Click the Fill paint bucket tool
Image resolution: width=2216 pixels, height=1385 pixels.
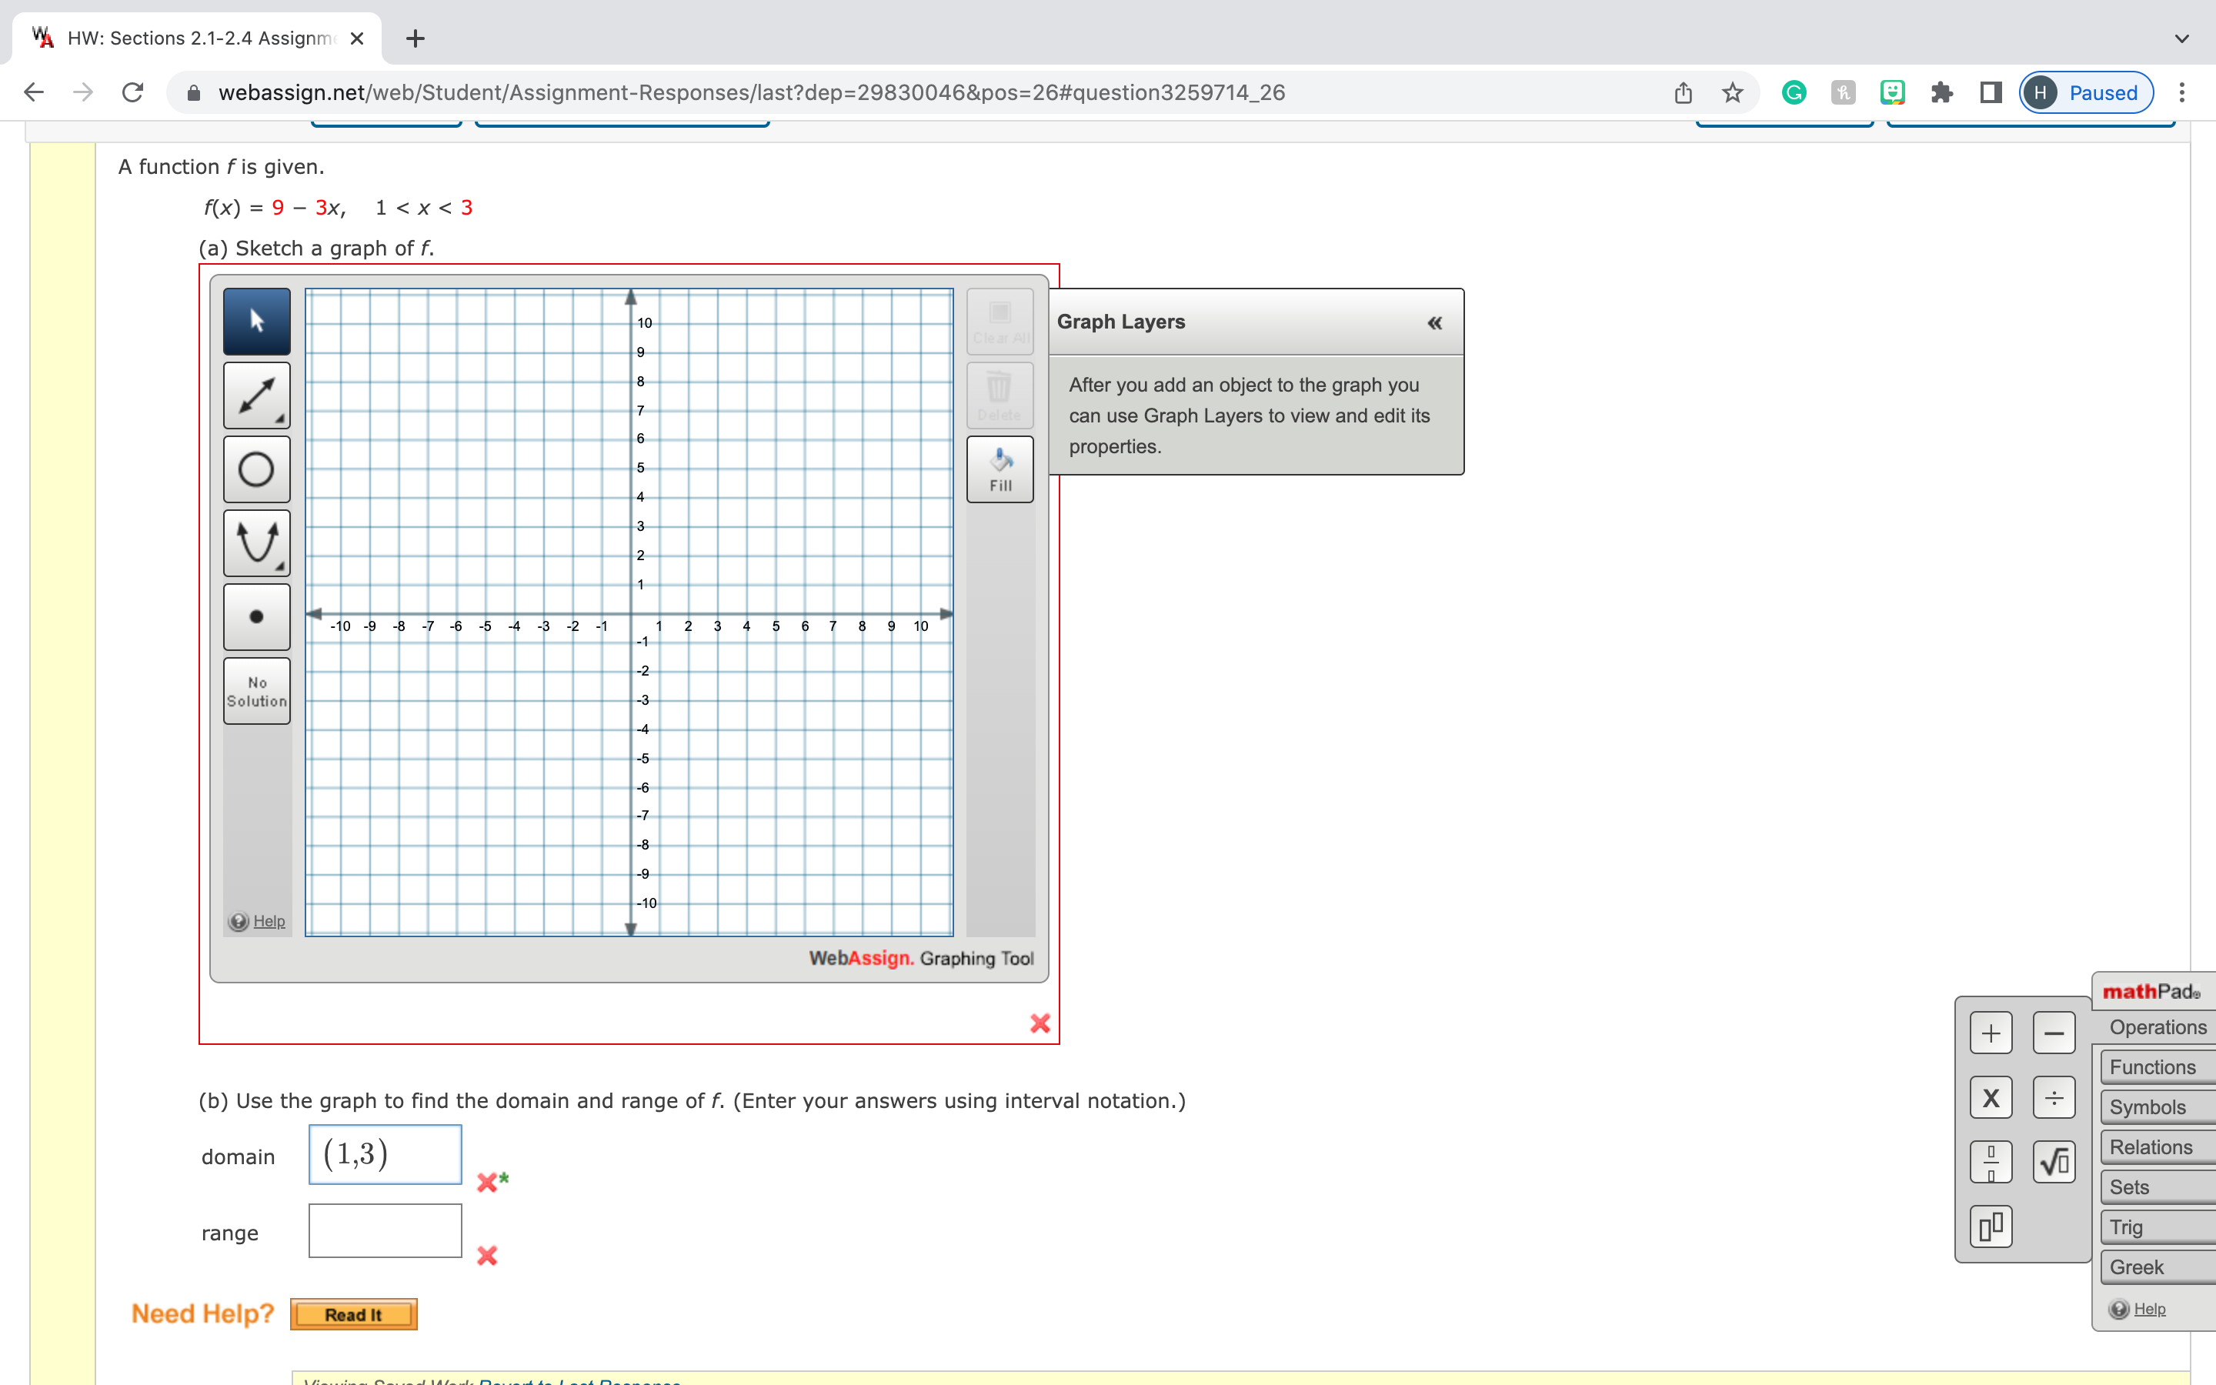point(1000,469)
